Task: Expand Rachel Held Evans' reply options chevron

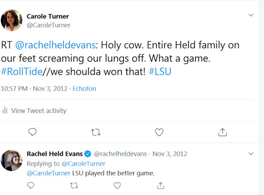Action: (x=251, y=154)
